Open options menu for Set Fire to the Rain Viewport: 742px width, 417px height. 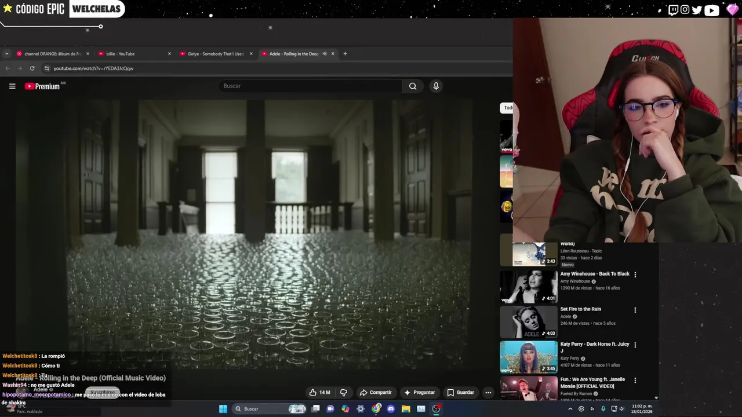pos(635,310)
